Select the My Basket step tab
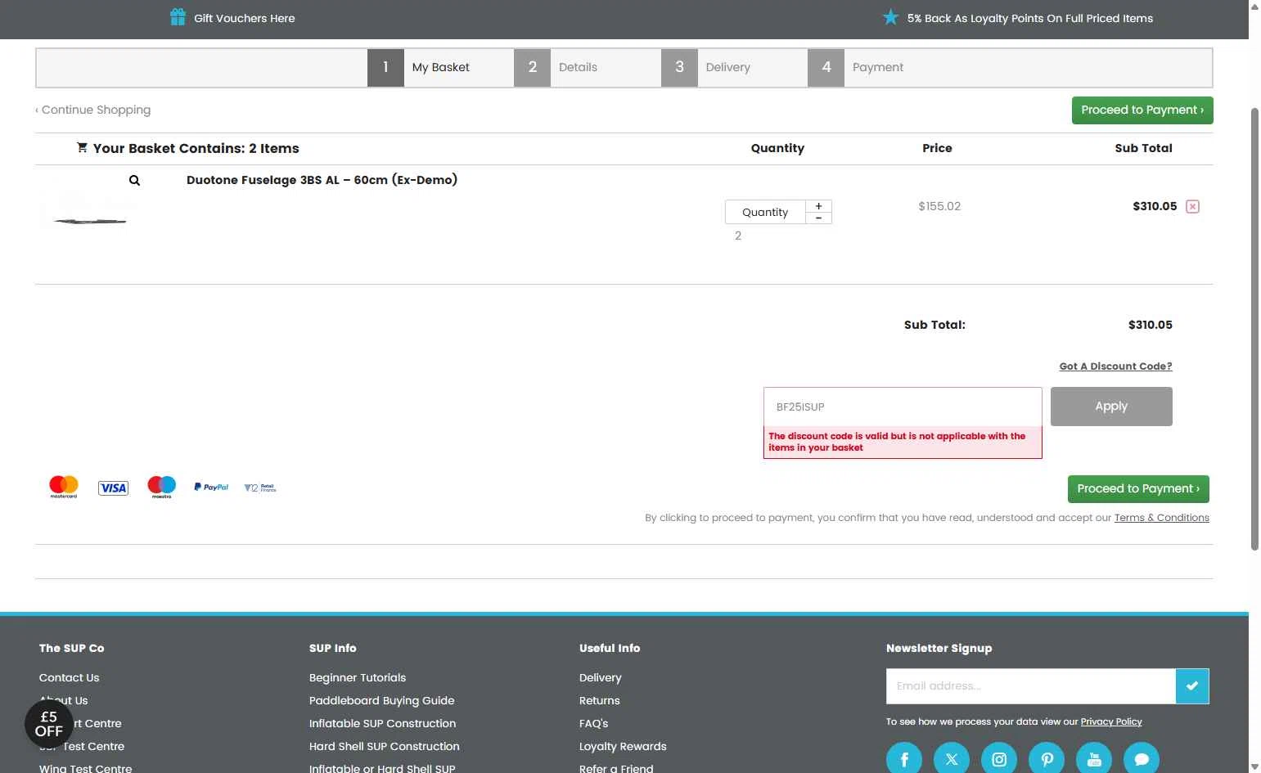1261x773 pixels. tap(440, 67)
